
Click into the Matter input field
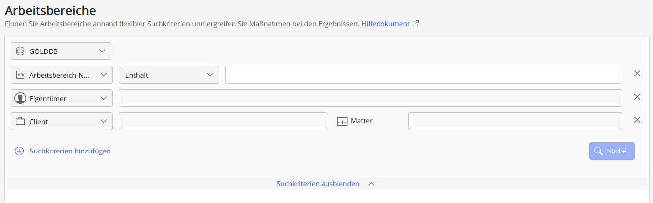(515, 121)
